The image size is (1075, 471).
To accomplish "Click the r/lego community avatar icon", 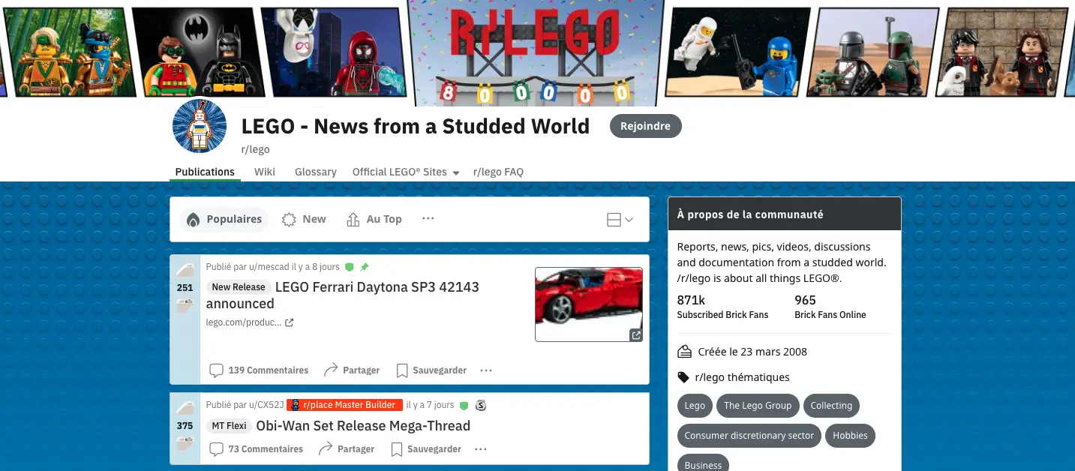I will pos(200,126).
